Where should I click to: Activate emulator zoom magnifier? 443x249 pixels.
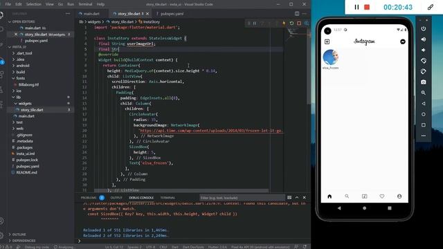pos(423,93)
